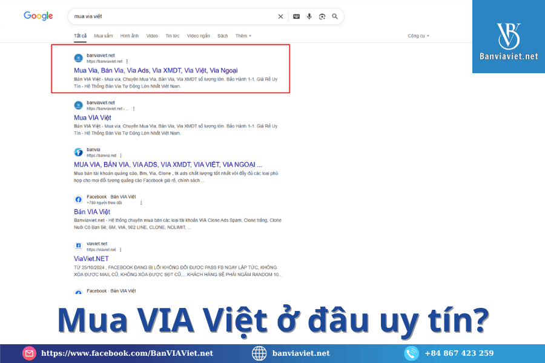This screenshot has width=545, height=363.
Task: Open the 'Sách' tab
Action: click(222, 36)
